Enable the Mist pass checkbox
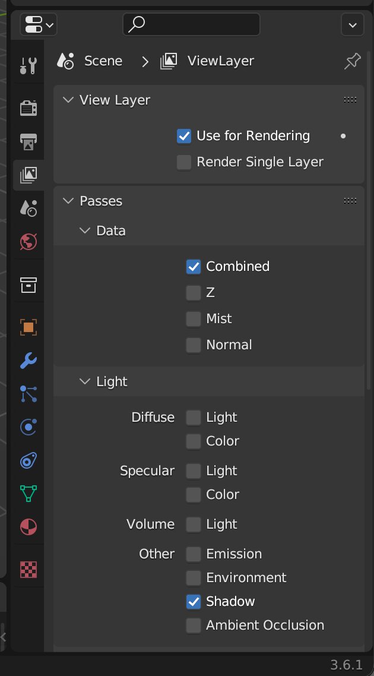 (194, 319)
